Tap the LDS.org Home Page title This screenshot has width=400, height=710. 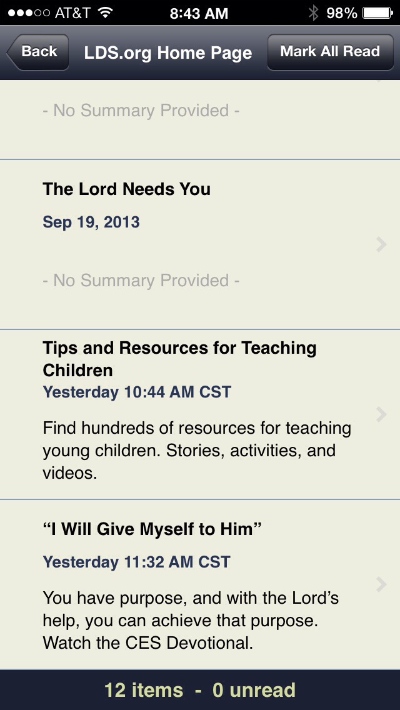pyautogui.click(x=168, y=52)
